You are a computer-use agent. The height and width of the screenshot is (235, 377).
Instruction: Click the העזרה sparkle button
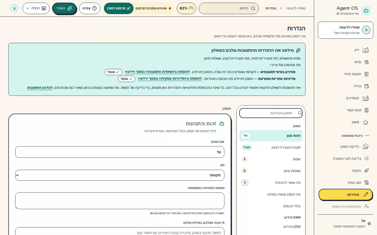(x=64, y=8)
